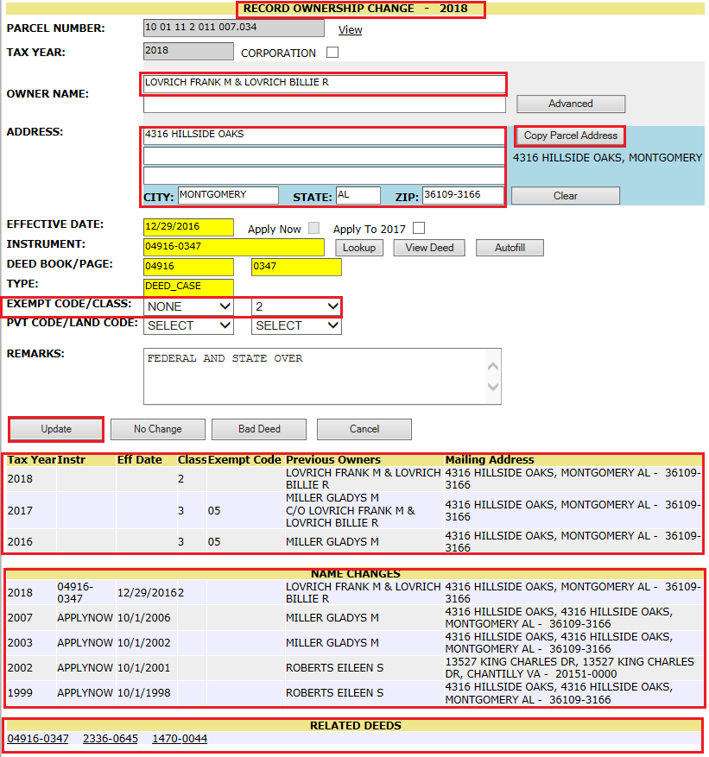
Task: Click the address line with 4316 HILLSIDE OAKS
Action: 324,136
